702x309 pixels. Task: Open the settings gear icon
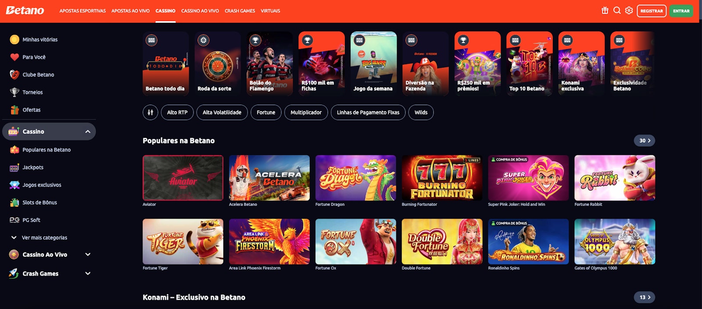click(x=629, y=11)
